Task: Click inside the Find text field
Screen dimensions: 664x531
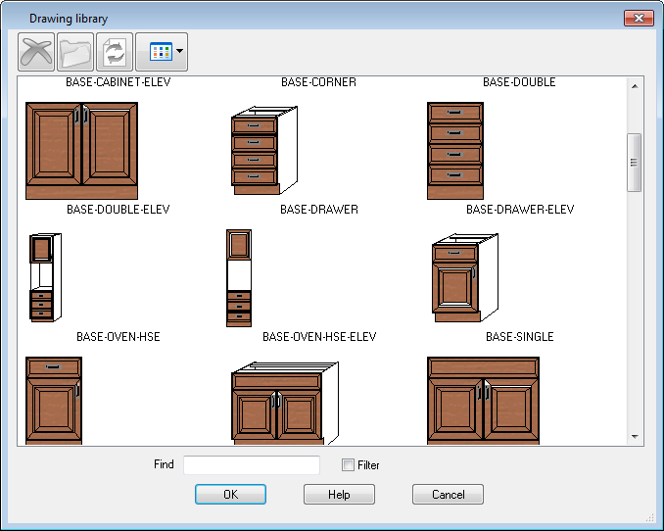Action: [252, 465]
